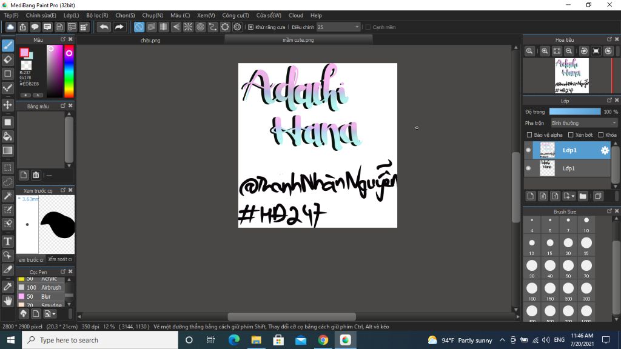Select the Eyedropper tool
The image size is (621, 349).
[7, 287]
